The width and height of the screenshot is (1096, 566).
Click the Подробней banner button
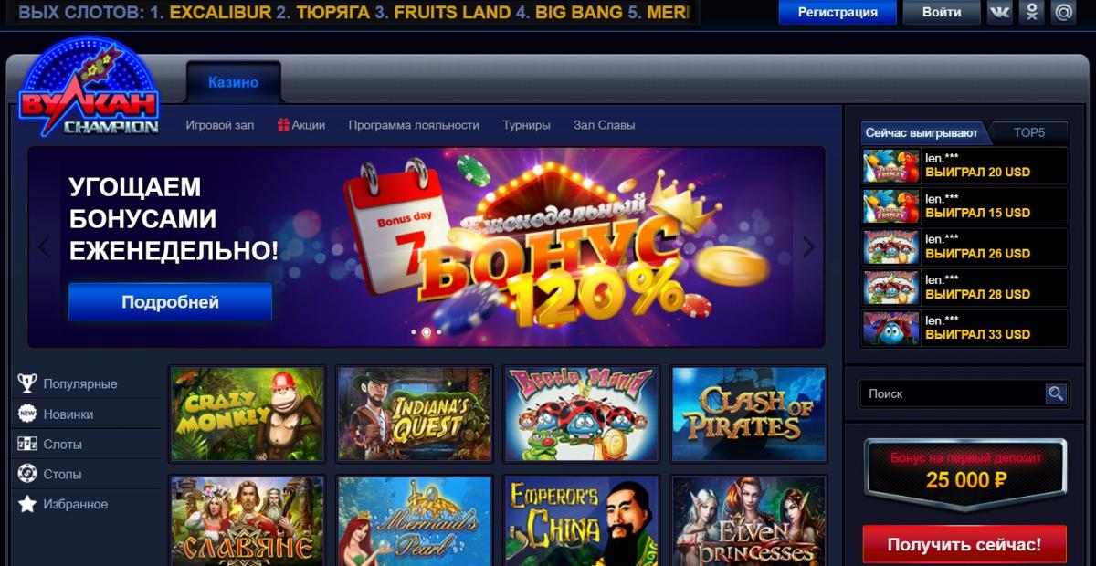pyautogui.click(x=170, y=302)
